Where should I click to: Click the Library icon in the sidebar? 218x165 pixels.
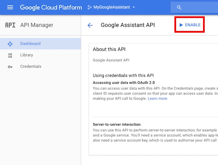click(x=10, y=55)
